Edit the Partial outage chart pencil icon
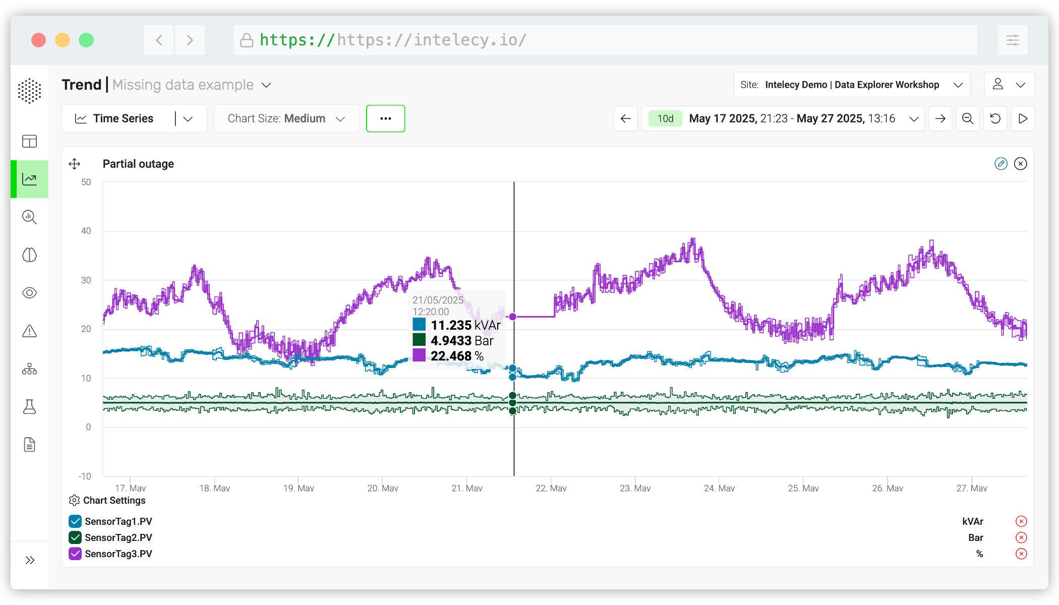This screenshot has width=1059, height=605. [1001, 164]
